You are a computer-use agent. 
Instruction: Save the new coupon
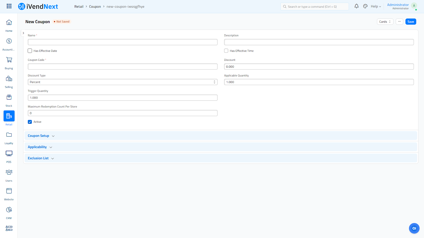point(410,22)
